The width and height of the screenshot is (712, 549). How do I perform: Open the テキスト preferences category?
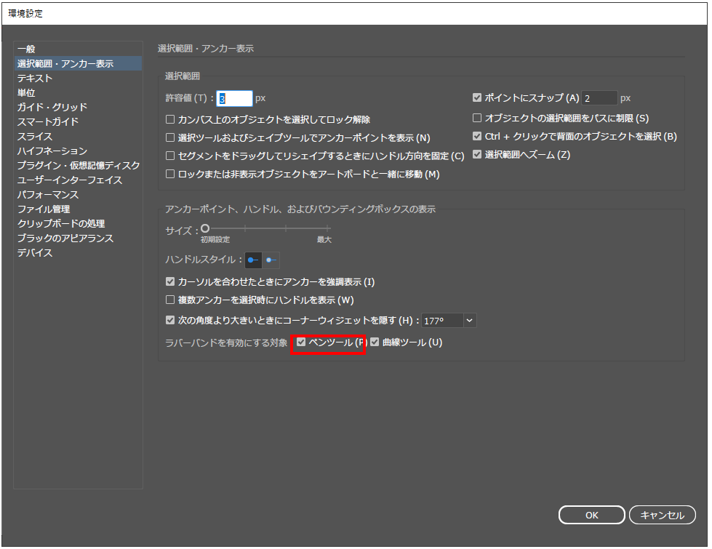(35, 79)
